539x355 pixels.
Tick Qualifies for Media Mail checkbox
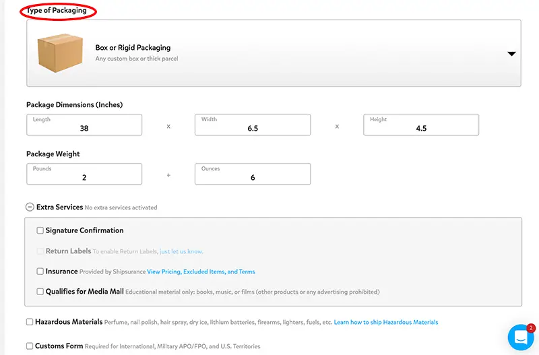(40, 292)
